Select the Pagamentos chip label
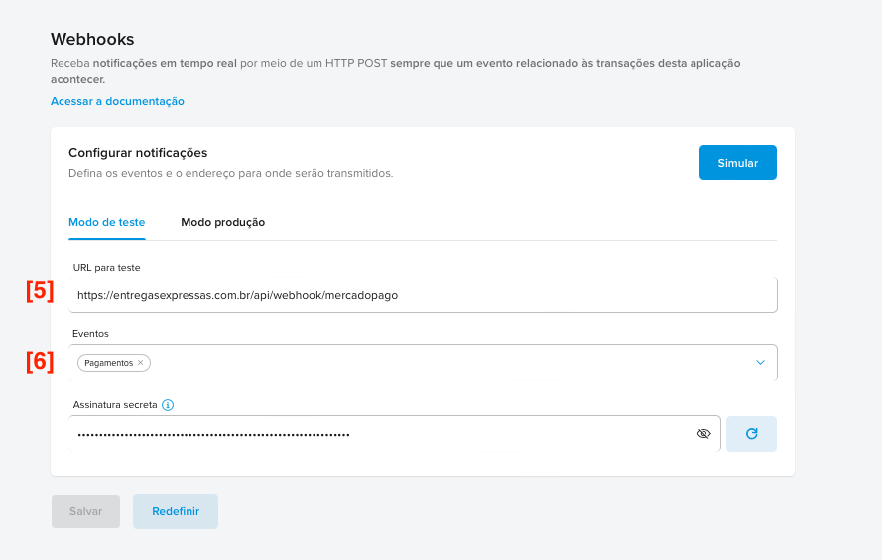 (108, 363)
